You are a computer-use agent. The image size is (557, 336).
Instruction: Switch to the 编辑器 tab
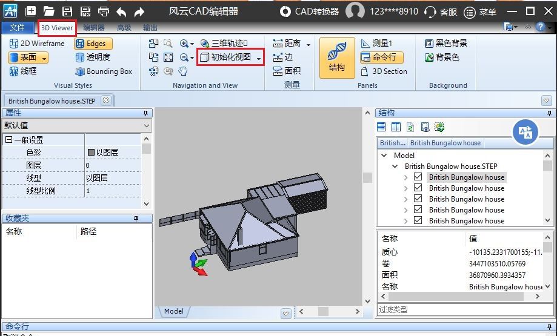point(94,28)
